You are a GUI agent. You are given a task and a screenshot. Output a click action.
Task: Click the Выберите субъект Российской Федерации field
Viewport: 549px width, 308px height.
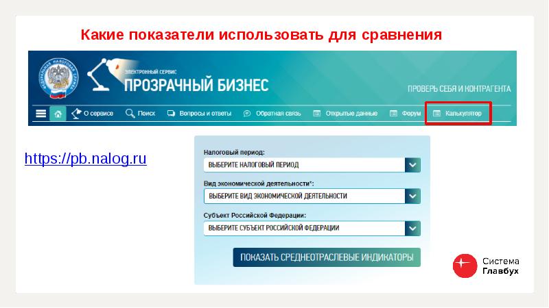coord(303,228)
